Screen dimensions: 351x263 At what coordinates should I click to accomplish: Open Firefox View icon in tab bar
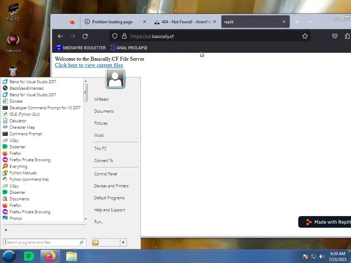coord(73,22)
